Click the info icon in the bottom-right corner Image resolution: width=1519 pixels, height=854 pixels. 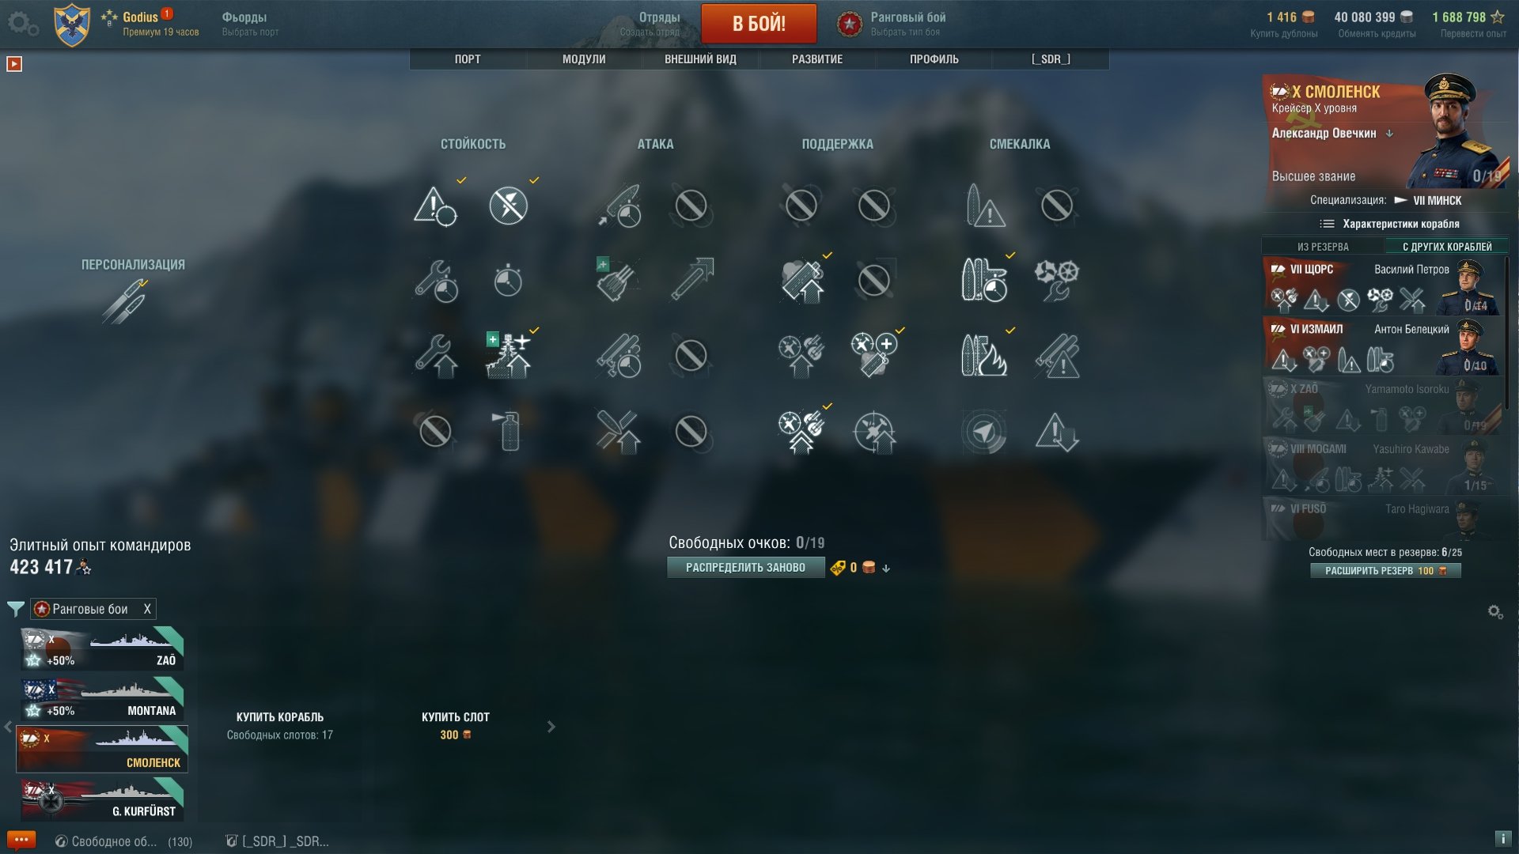pyautogui.click(x=1502, y=839)
